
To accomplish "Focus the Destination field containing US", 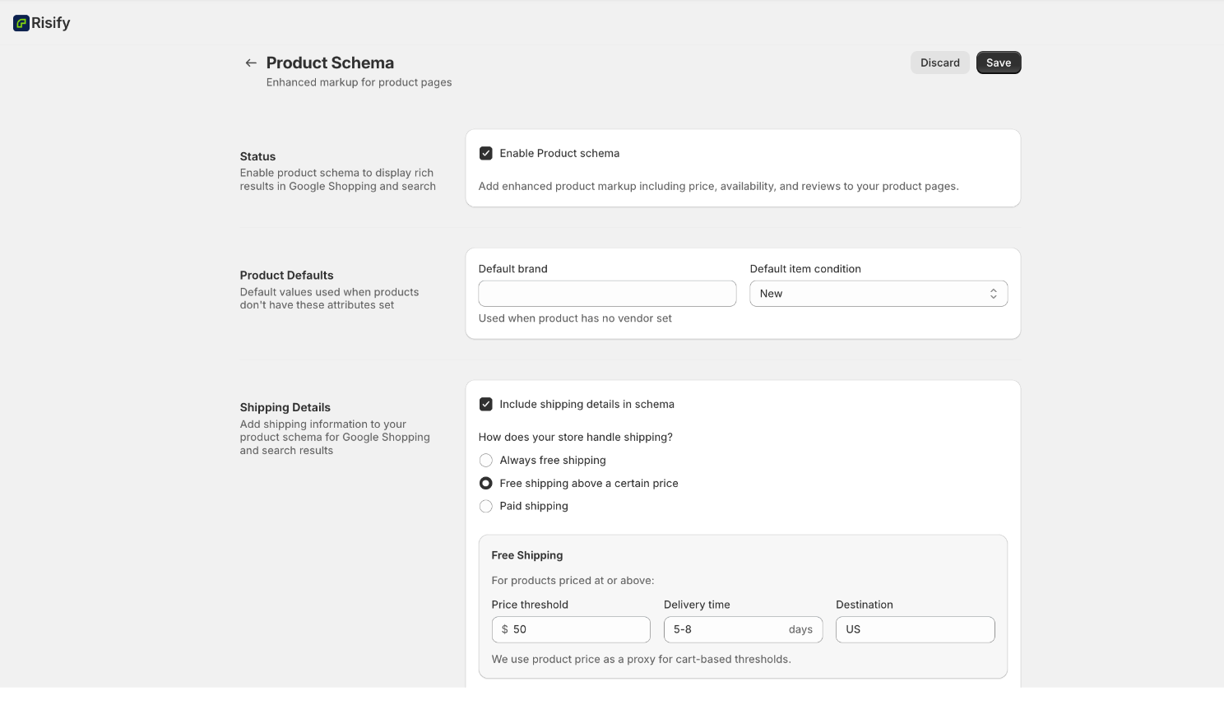I will coord(915,629).
